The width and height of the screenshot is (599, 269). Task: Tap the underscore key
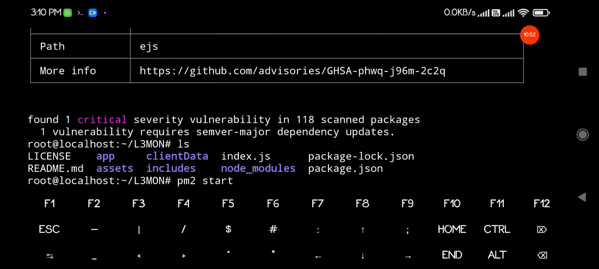pyautogui.click(x=94, y=259)
